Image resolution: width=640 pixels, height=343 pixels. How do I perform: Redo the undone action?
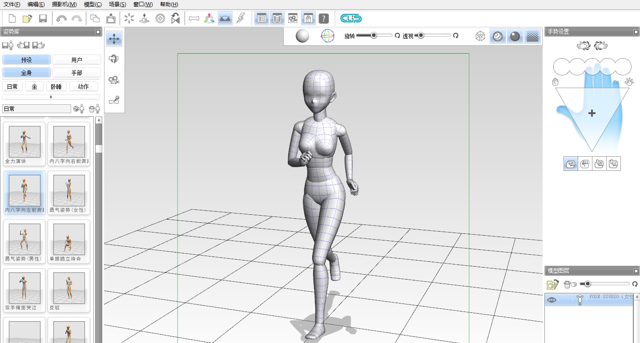[x=76, y=18]
